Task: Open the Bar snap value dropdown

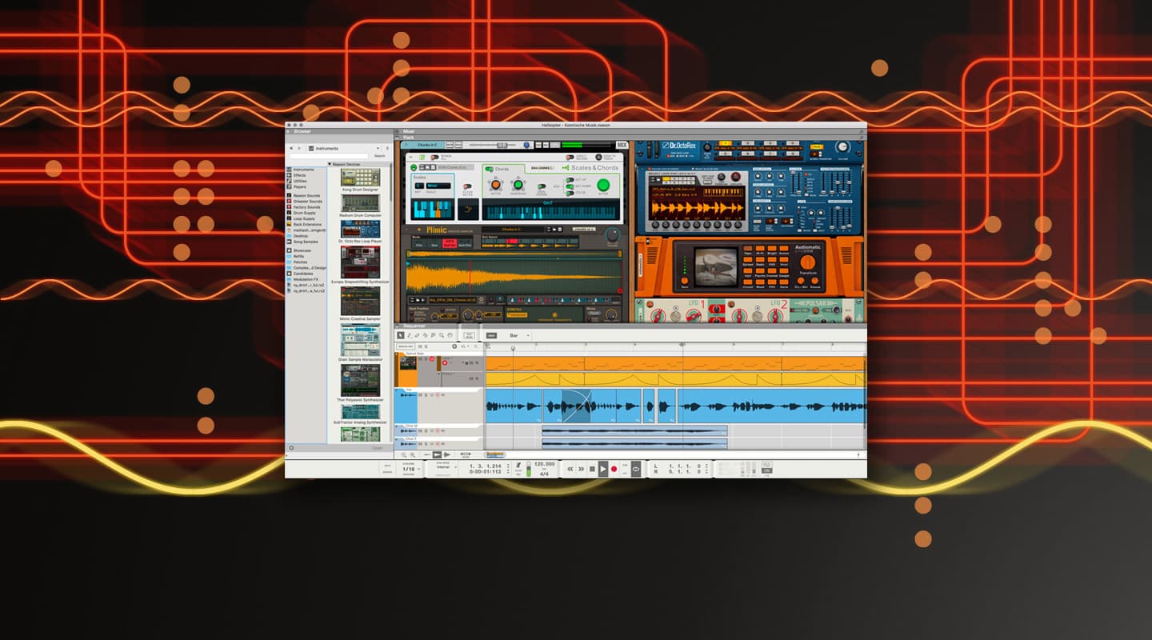Action: click(519, 335)
